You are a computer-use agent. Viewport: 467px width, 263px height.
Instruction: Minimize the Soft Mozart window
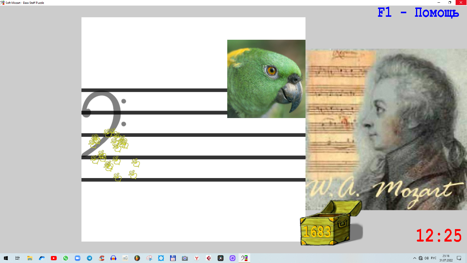pos(439,2)
